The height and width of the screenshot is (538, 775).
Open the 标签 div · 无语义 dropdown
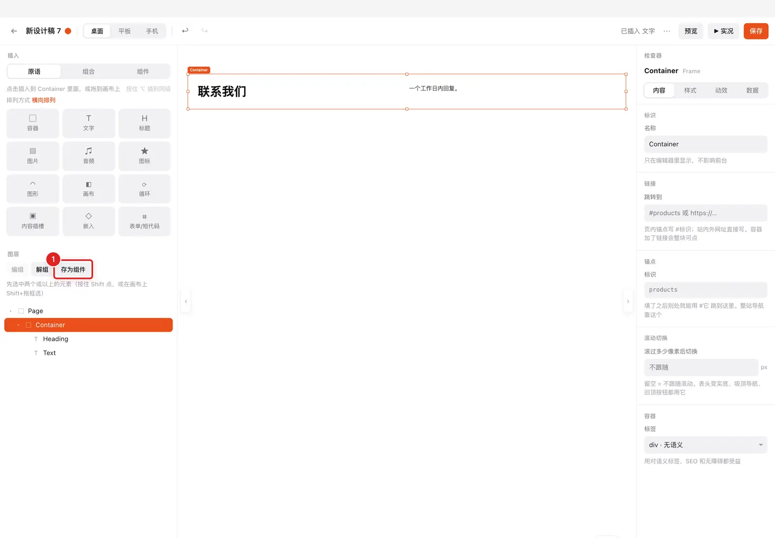(706, 445)
